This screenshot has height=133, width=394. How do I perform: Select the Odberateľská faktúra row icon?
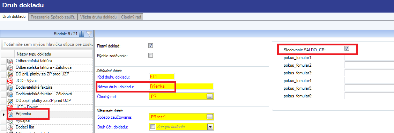pyautogui.click(x=10, y=61)
